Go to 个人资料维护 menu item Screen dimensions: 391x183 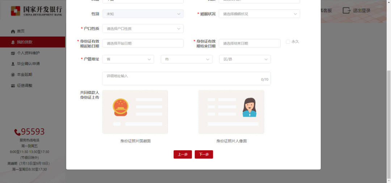click(x=28, y=53)
